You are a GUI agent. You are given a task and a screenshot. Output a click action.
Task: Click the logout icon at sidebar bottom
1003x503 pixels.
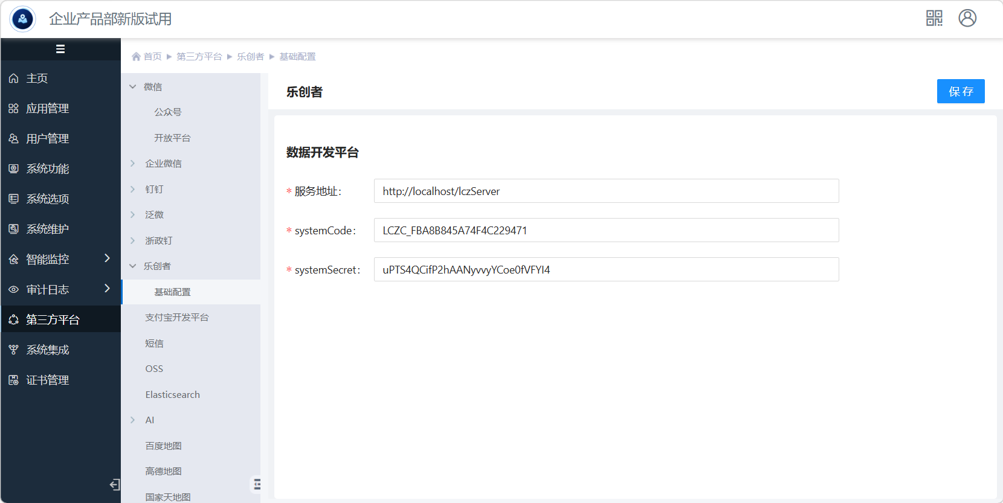[x=114, y=484]
